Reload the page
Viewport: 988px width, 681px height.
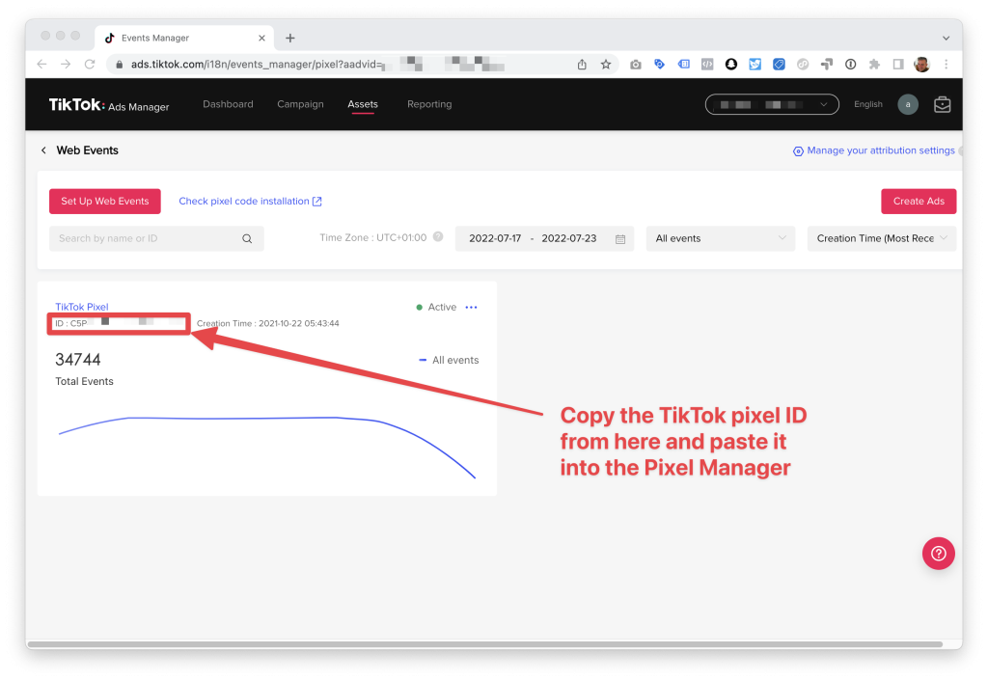point(90,65)
